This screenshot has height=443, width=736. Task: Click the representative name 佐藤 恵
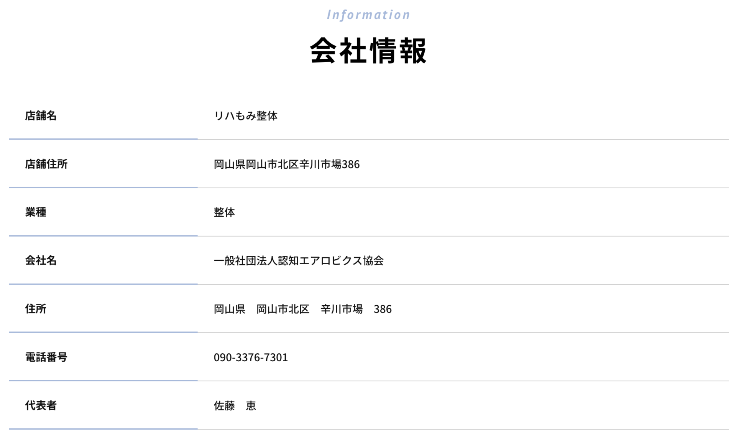[x=235, y=405]
